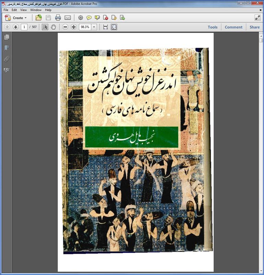Go to previous page arrow

(x=7, y=27)
